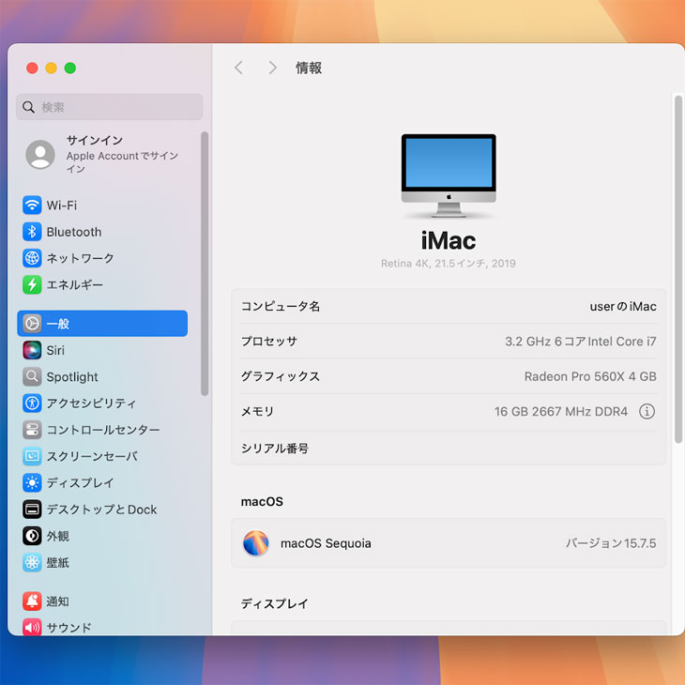Open ネットワーク globe icon
685x685 pixels.
click(32, 258)
